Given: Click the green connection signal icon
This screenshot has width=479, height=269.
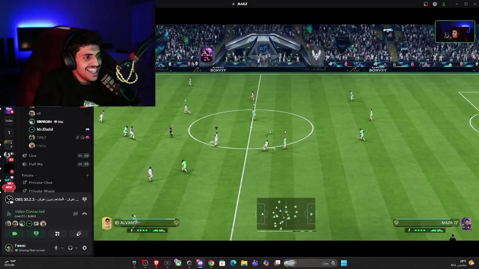Looking at the screenshot, I should (x=9, y=214).
